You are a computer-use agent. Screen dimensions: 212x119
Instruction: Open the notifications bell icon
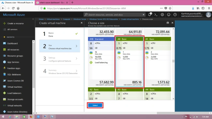click(x=150, y=14)
